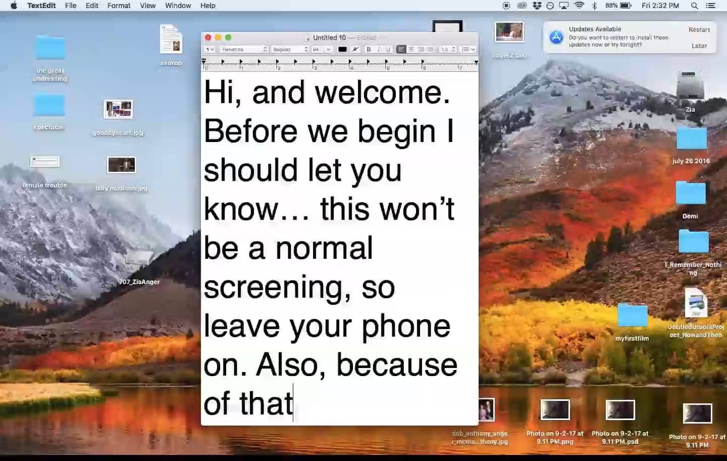Click Restart in the updates notification
The height and width of the screenshot is (461, 727).
tap(699, 30)
